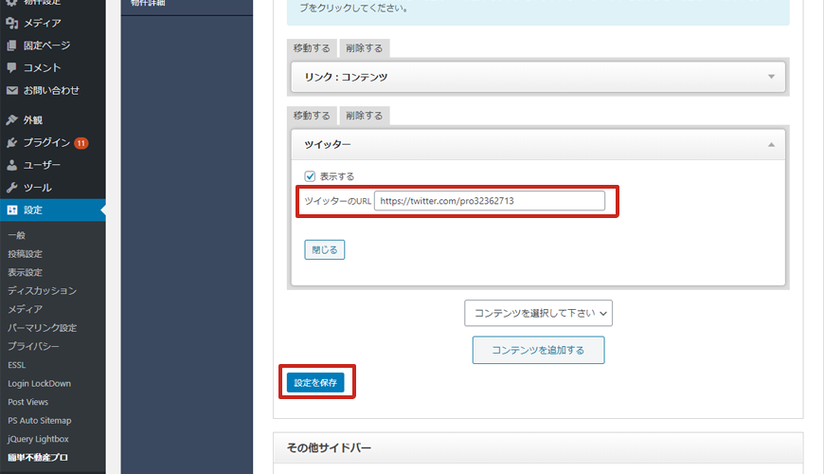The width and height of the screenshot is (824, 474).
Task: Collapse the ツイッター panel arrow
Action: pos(771,145)
